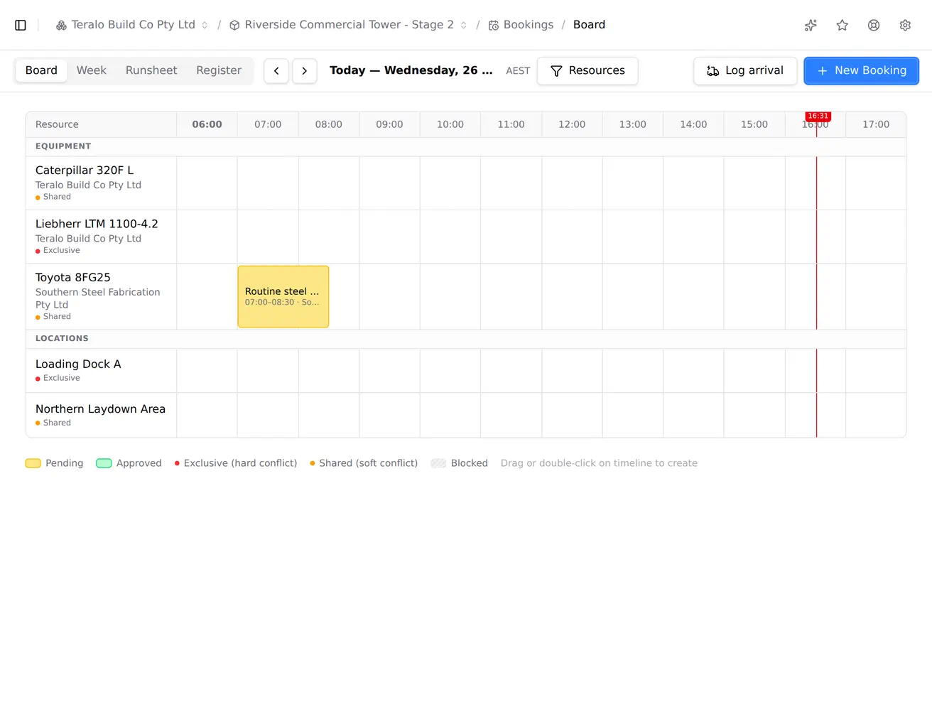Click the LOCATIONS section heading
932x709 pixels.
[x=62, y=339]
